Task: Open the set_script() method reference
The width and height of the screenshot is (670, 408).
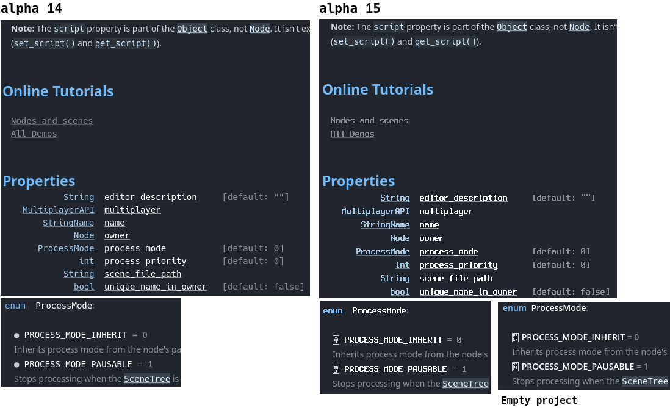Action: point(43,43)
